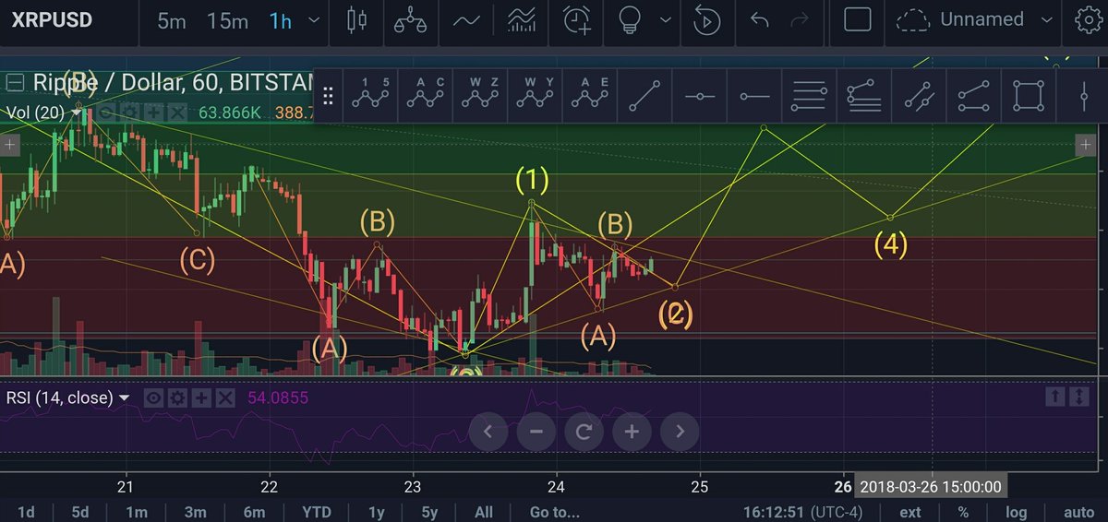Viewport: 1108px width, 522px height.
Task: Zoom in the chart with plus button
Action: 632,431
